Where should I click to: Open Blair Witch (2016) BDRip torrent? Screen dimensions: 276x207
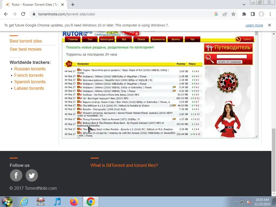(x=126, y=102)
